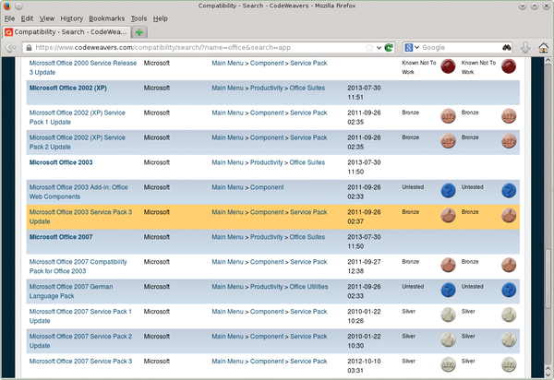Open Microsoft Office 2007 Service Pack 1 Update
554x380 pixels.
[x=80, y=316]
